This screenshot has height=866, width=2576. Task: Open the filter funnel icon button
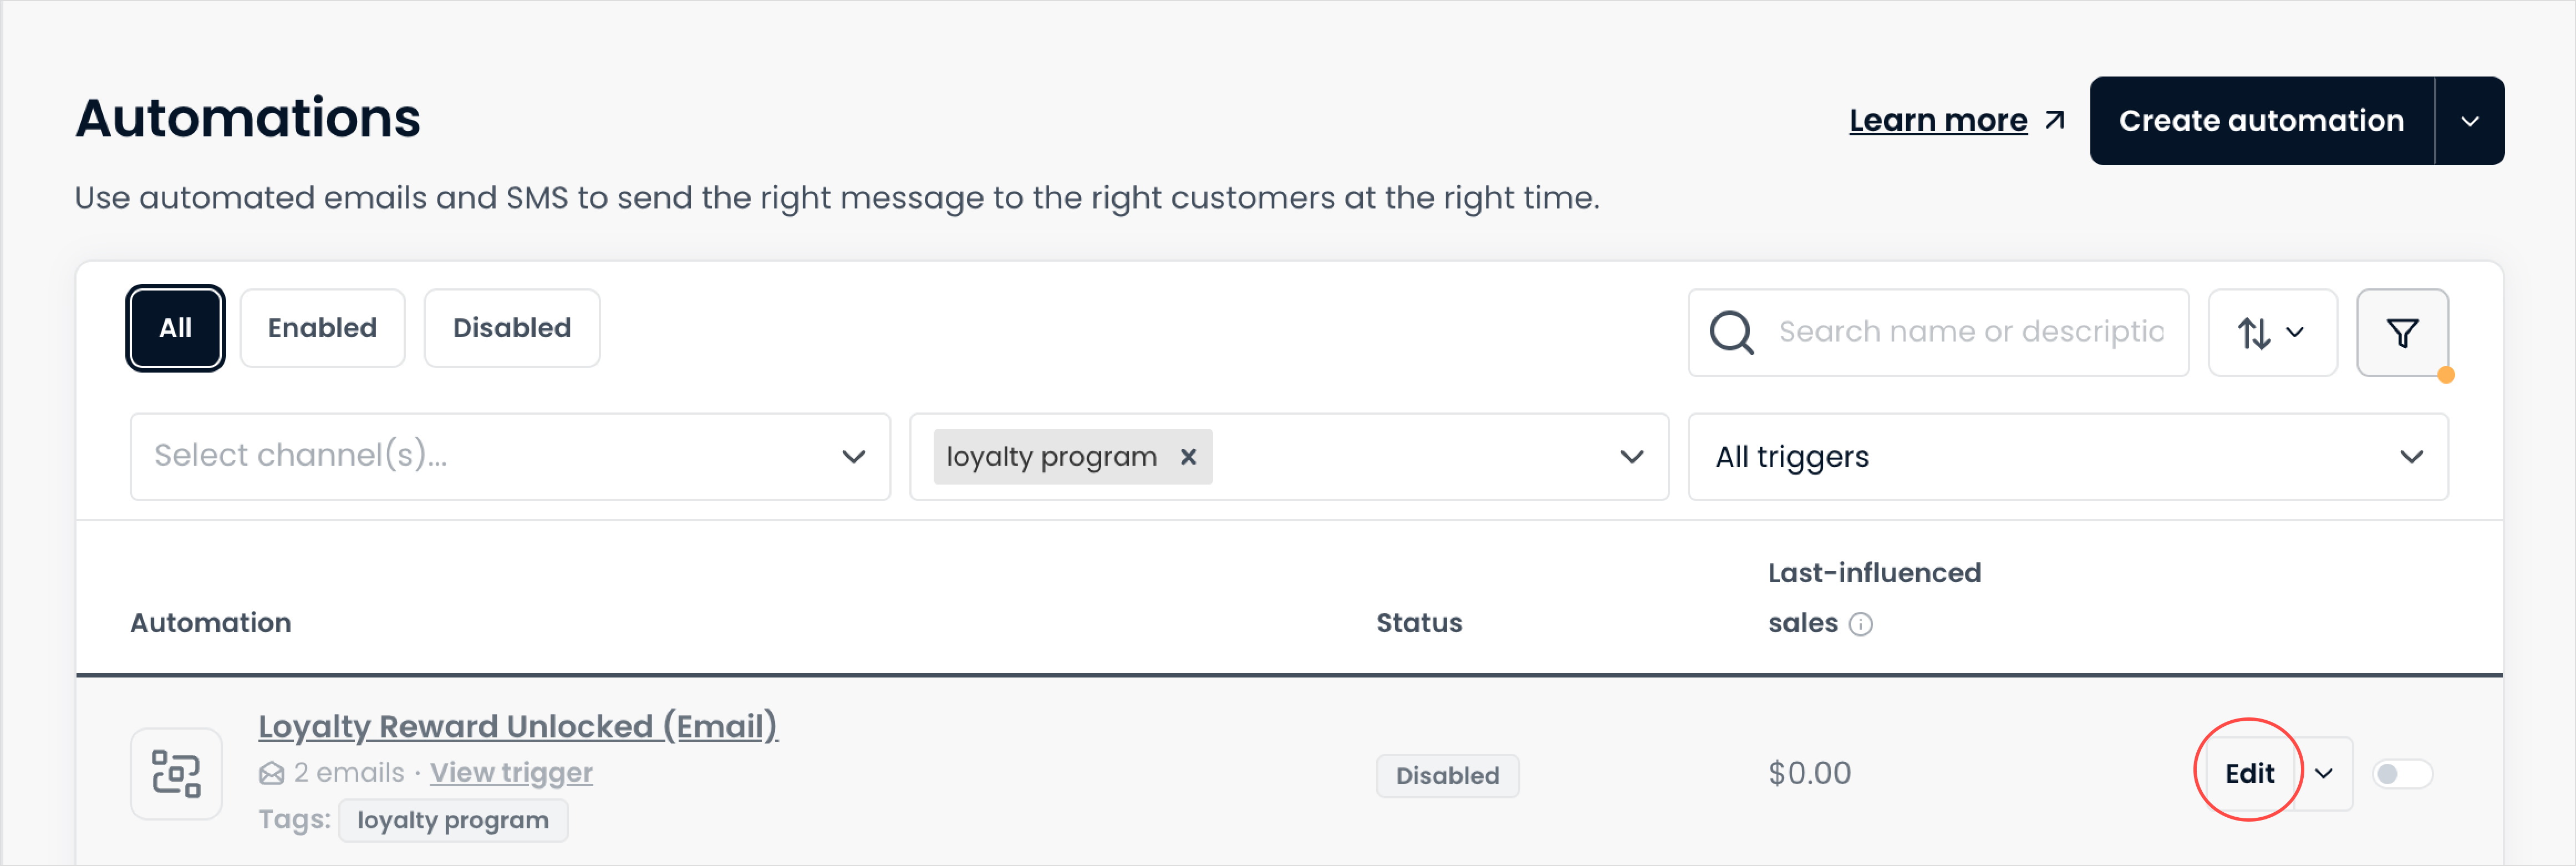(x=2402, y=332)
